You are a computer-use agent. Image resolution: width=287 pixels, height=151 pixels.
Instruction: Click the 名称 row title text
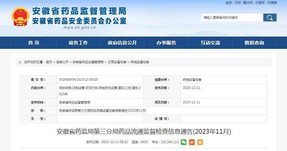[x=103, y=110]
